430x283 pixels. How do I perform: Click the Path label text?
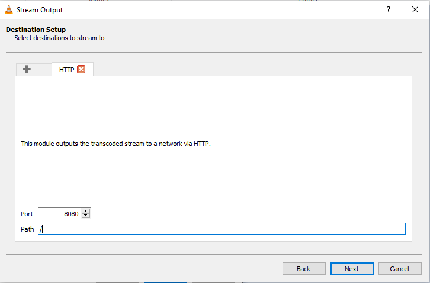coord(27,229)
